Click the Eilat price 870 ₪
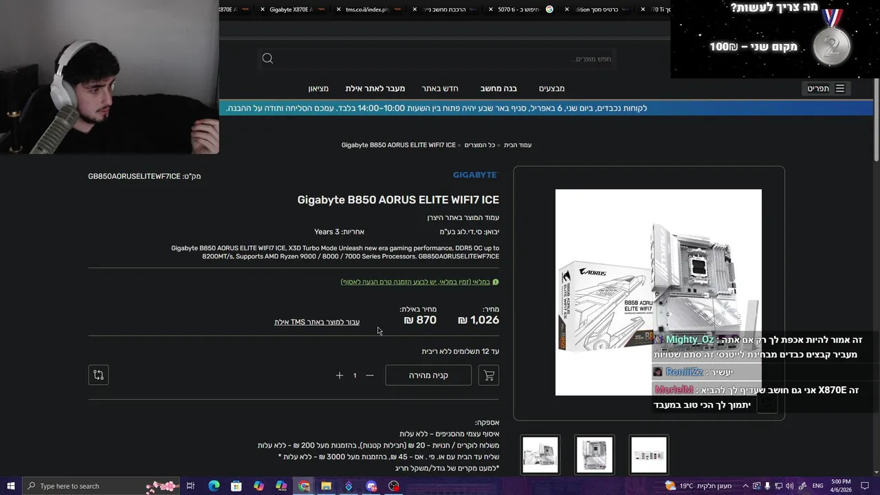880x495 pixels. [x=420, y=320]
